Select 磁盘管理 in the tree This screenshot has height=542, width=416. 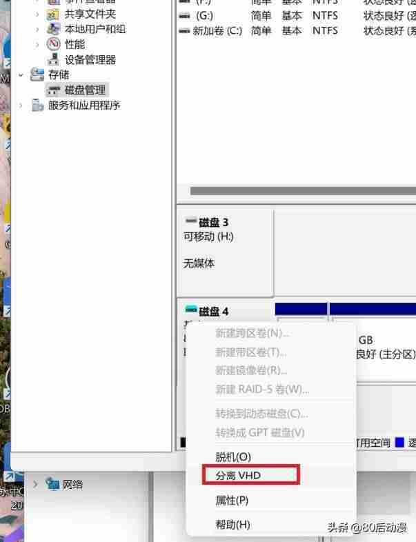[85, 90]
